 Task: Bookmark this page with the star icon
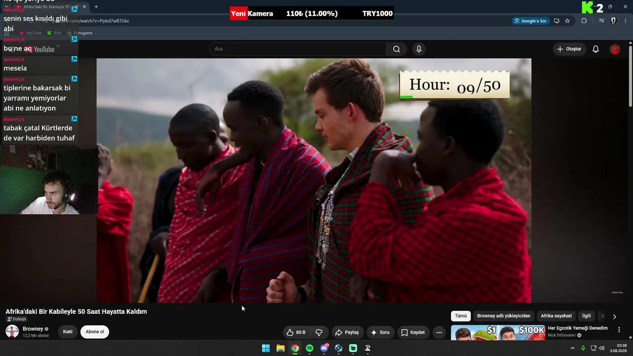(567, 21)
